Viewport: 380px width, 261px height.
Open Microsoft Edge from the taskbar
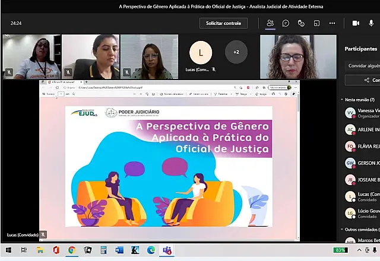(151, 250)
